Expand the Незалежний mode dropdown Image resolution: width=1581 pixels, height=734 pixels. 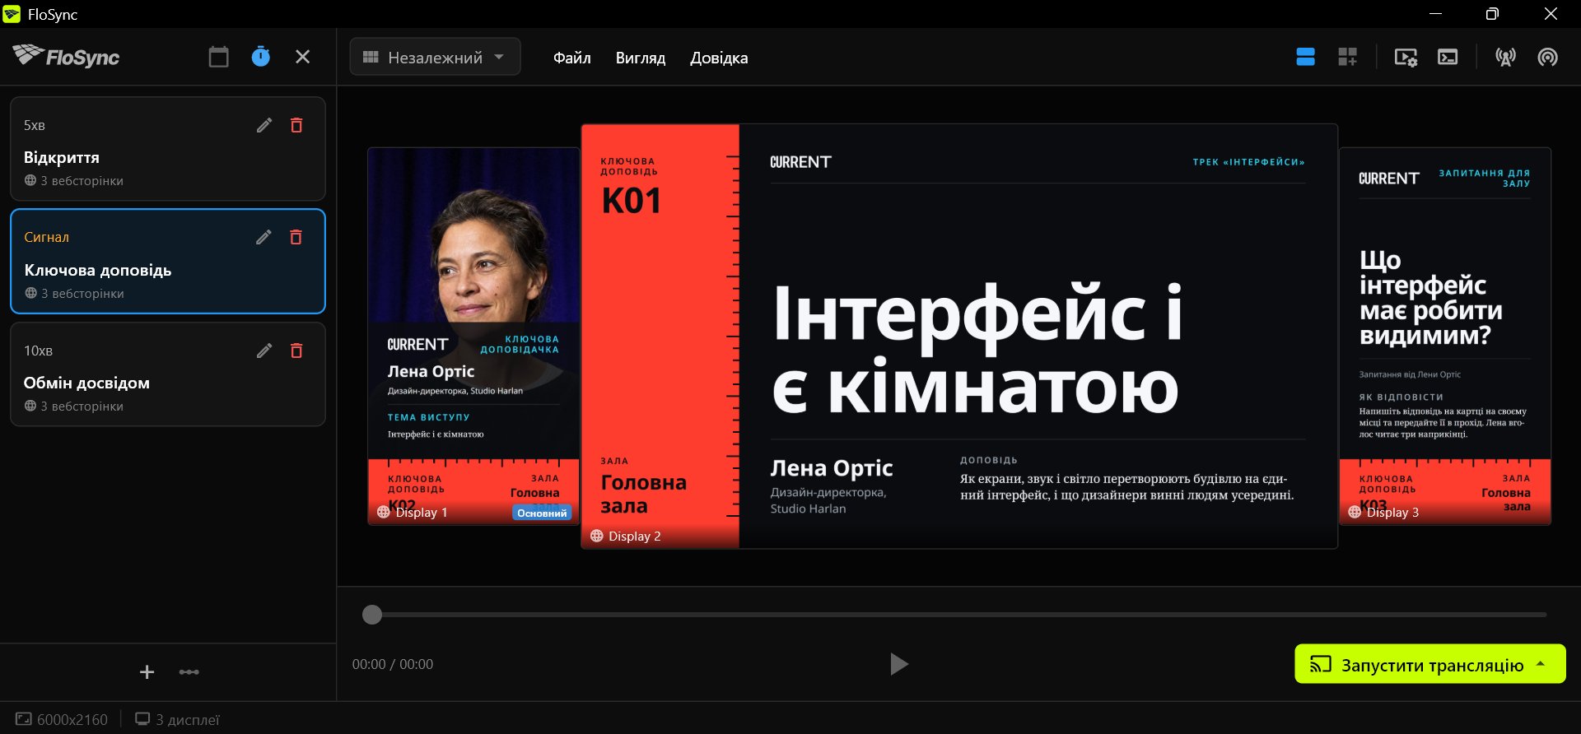point(435,57)
